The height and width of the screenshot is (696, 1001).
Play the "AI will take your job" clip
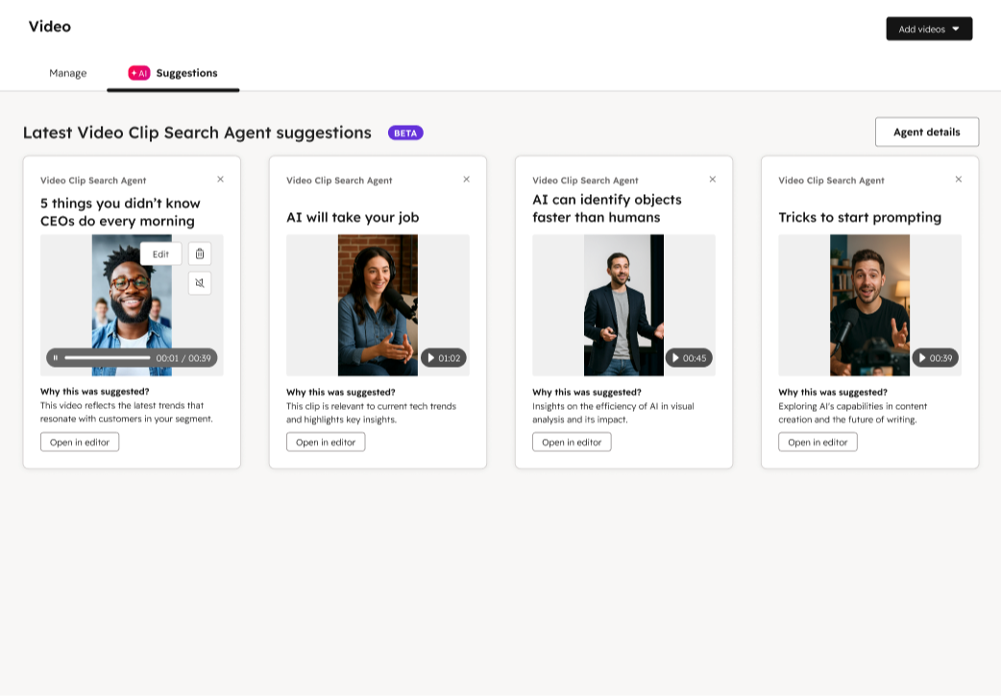point(429,357)
